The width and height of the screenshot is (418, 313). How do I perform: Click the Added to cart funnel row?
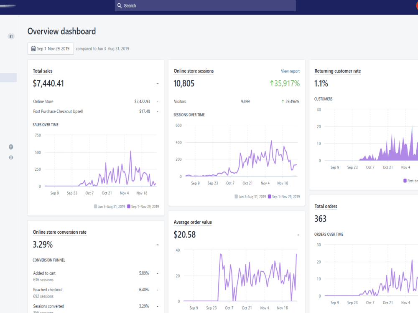coord(95,276)
